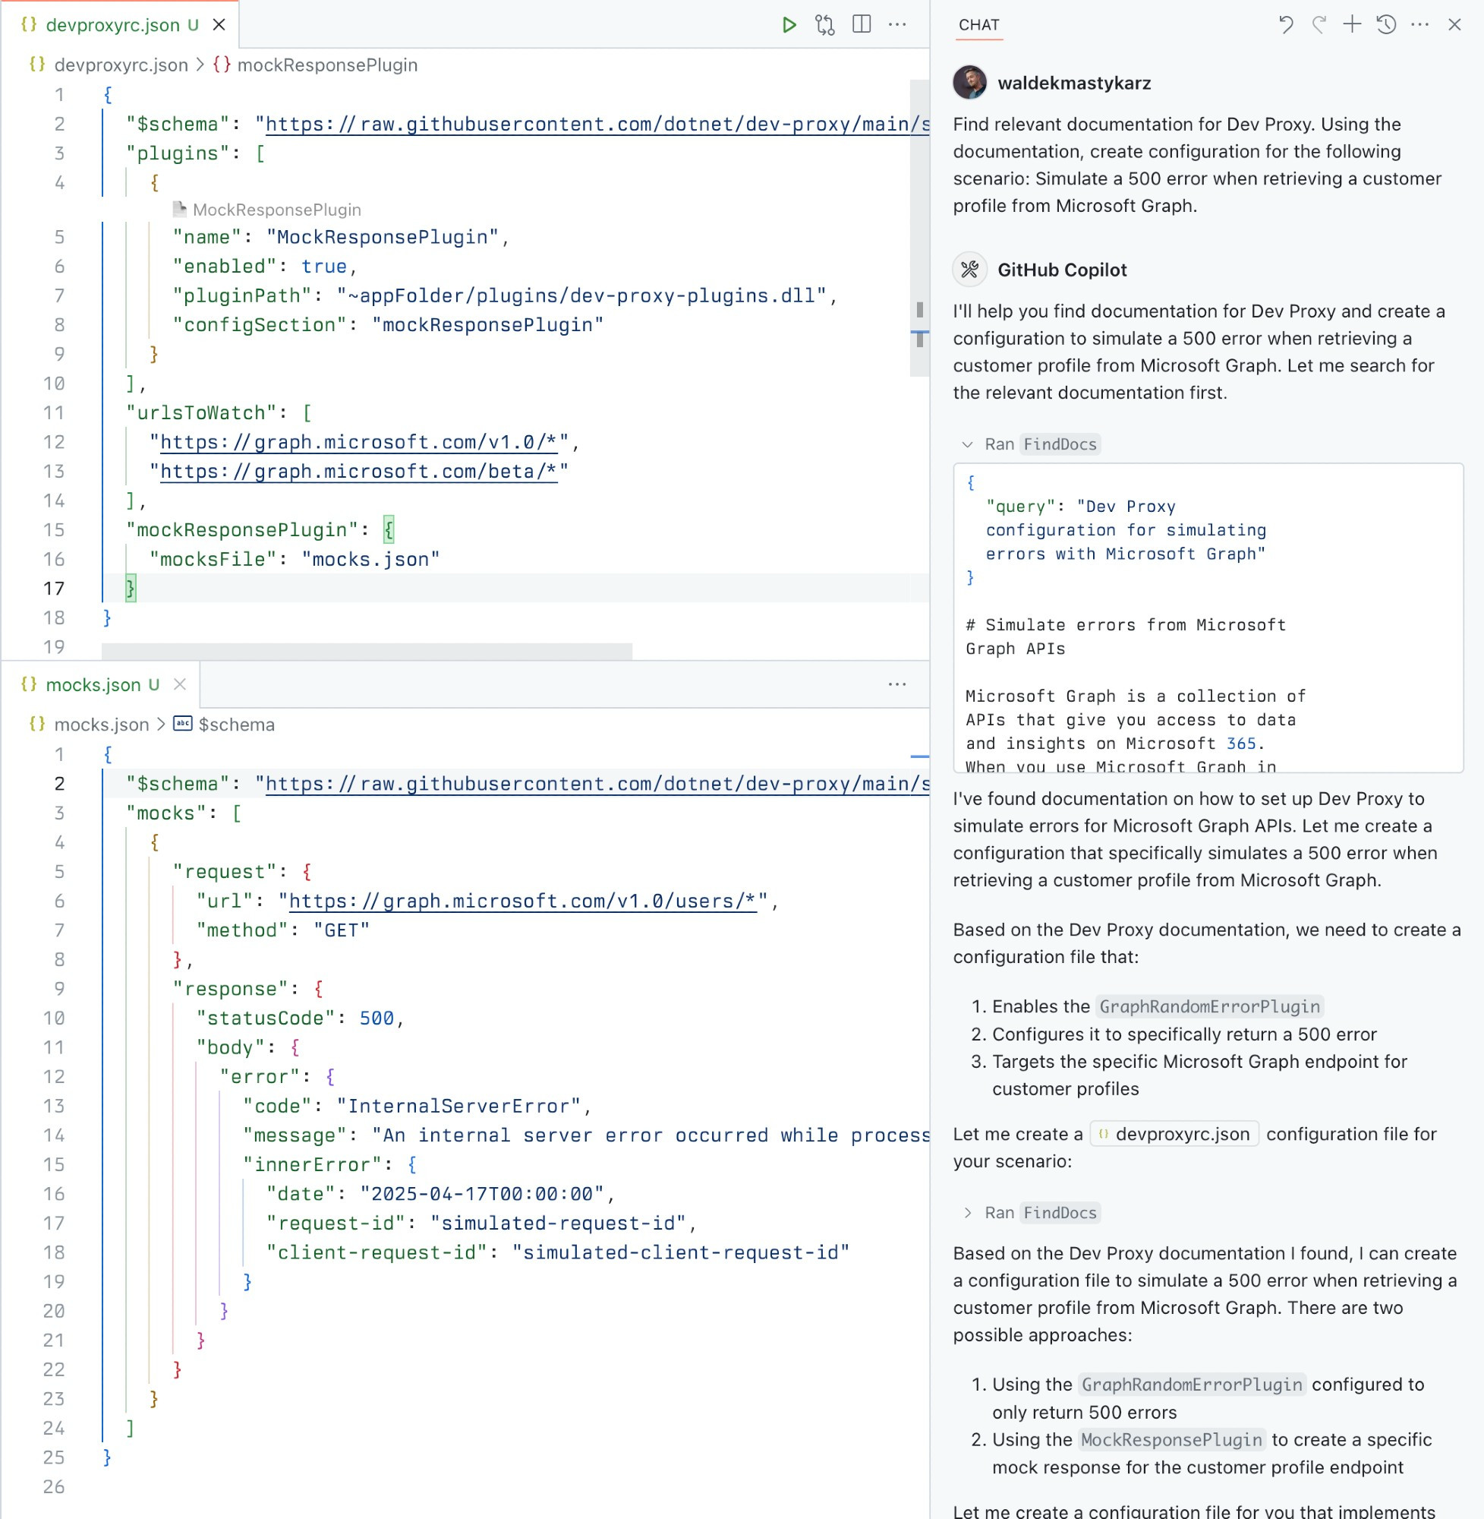Show chat history via the clock icon
The image size is (1484, 1519).
(x=1386, y=24)
